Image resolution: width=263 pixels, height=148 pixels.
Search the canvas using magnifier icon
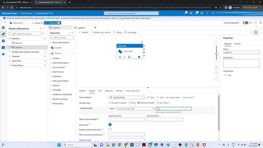tap(217, 38)
